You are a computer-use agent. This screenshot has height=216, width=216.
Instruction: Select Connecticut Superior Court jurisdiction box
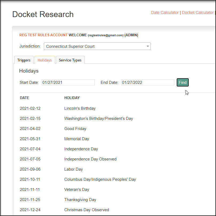pyautogui.click(x=97, y=46)
